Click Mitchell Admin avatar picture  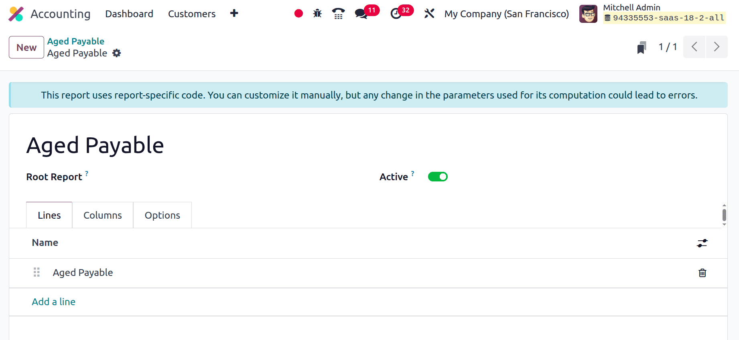click(x=588, y=14)
